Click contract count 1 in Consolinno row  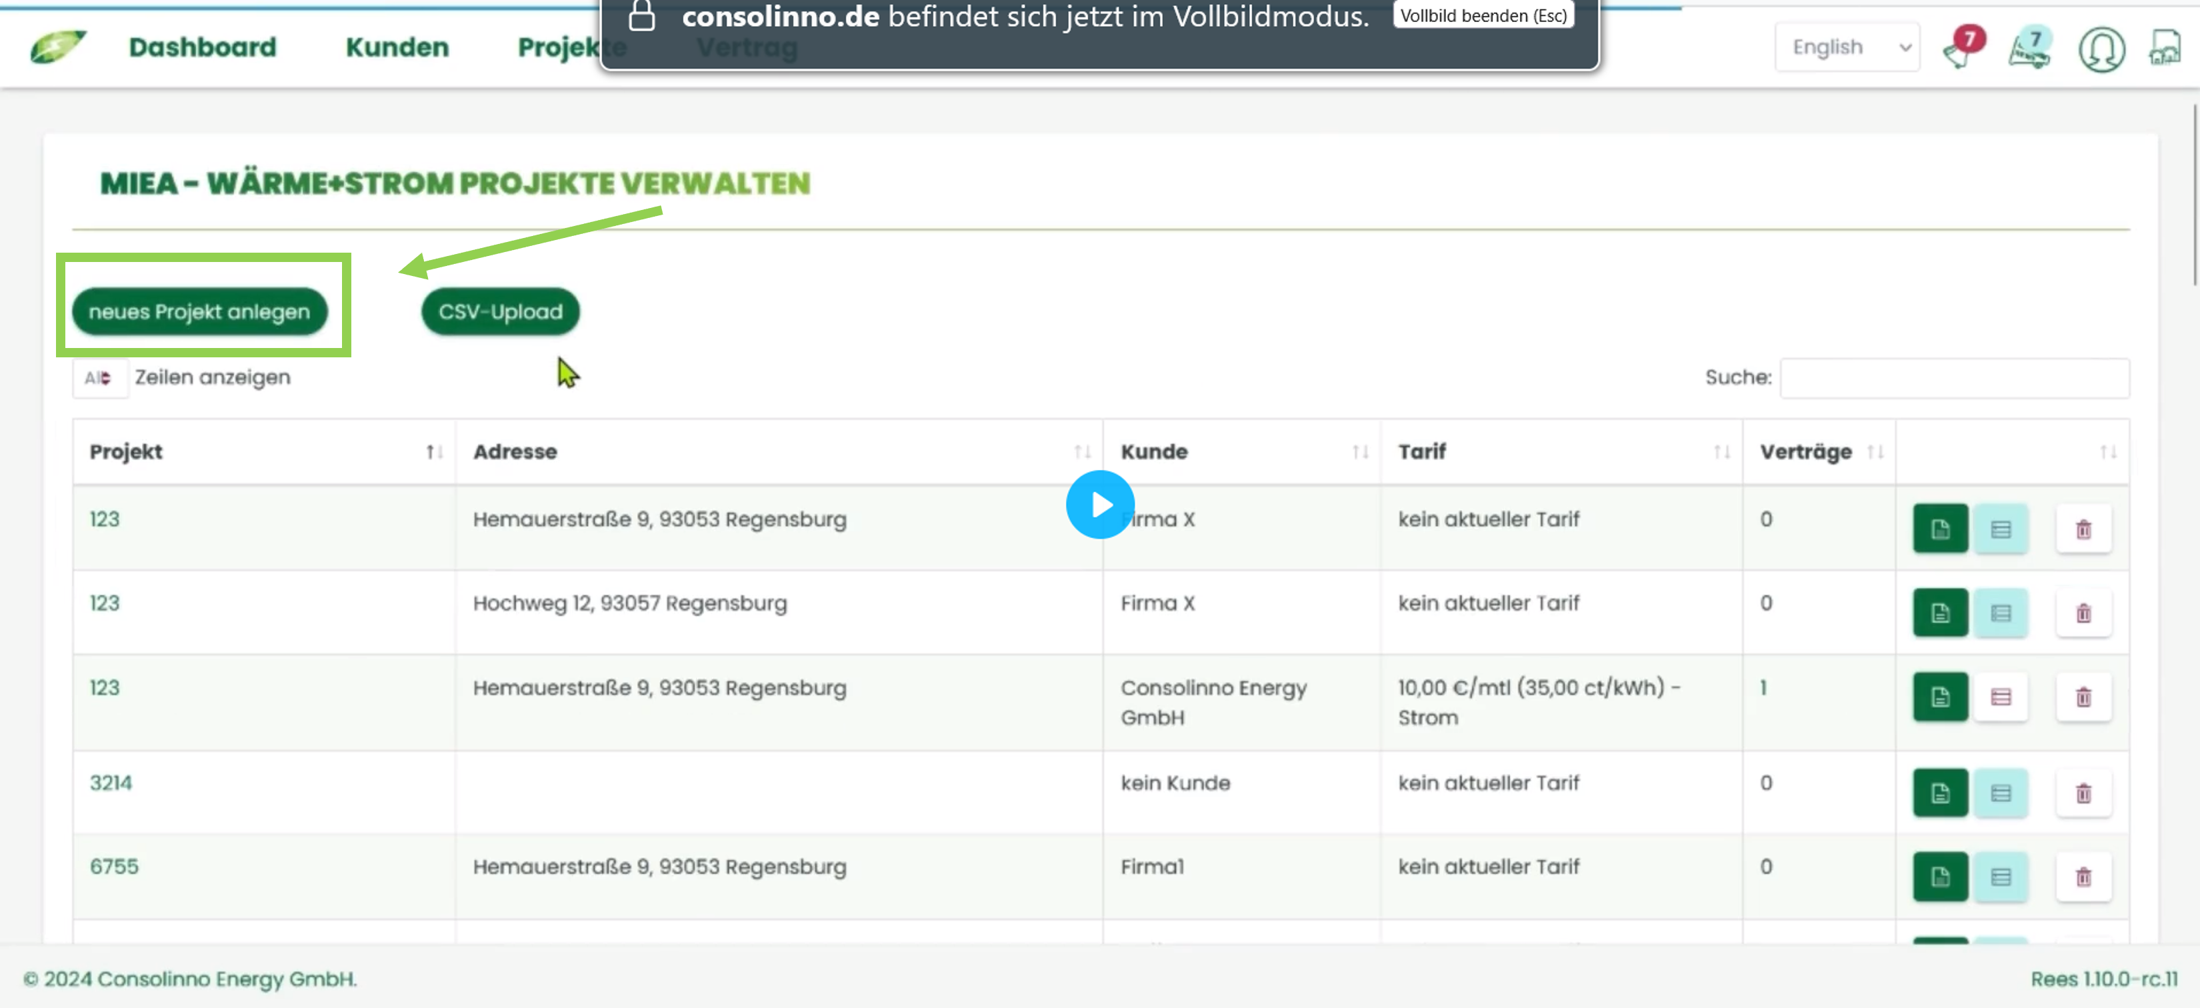1763,687
